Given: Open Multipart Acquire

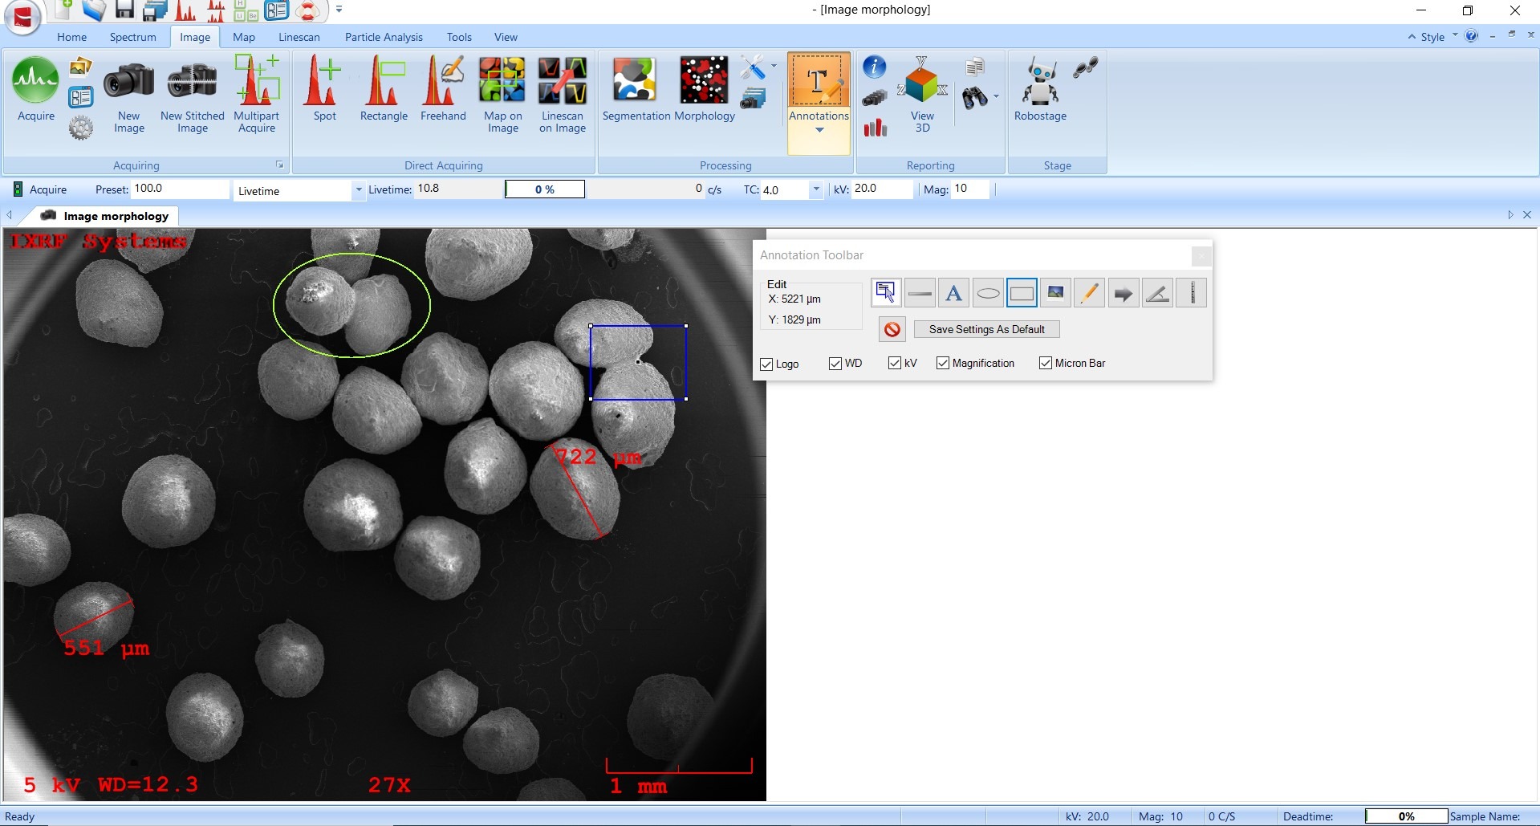Looking at the screenshot, I should [257, 94].
